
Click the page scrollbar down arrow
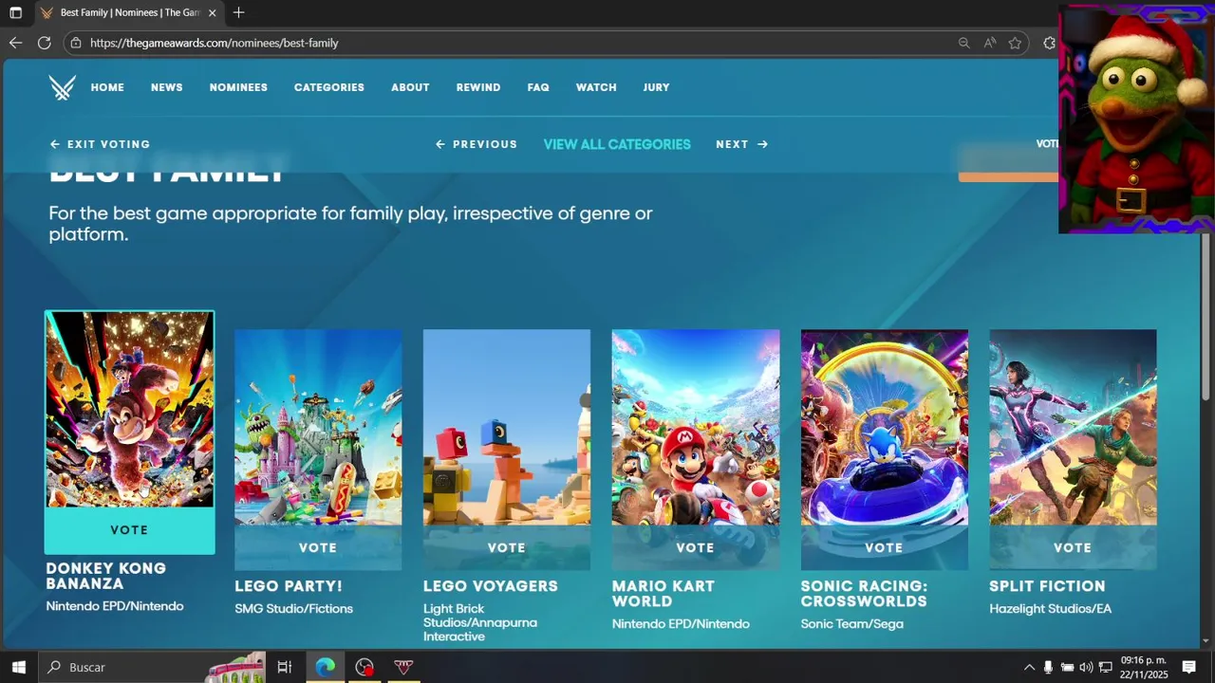(x=1206, y=641)
